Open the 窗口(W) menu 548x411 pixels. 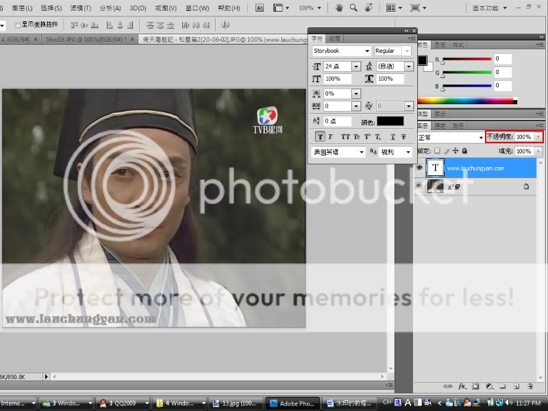(197, 8)
